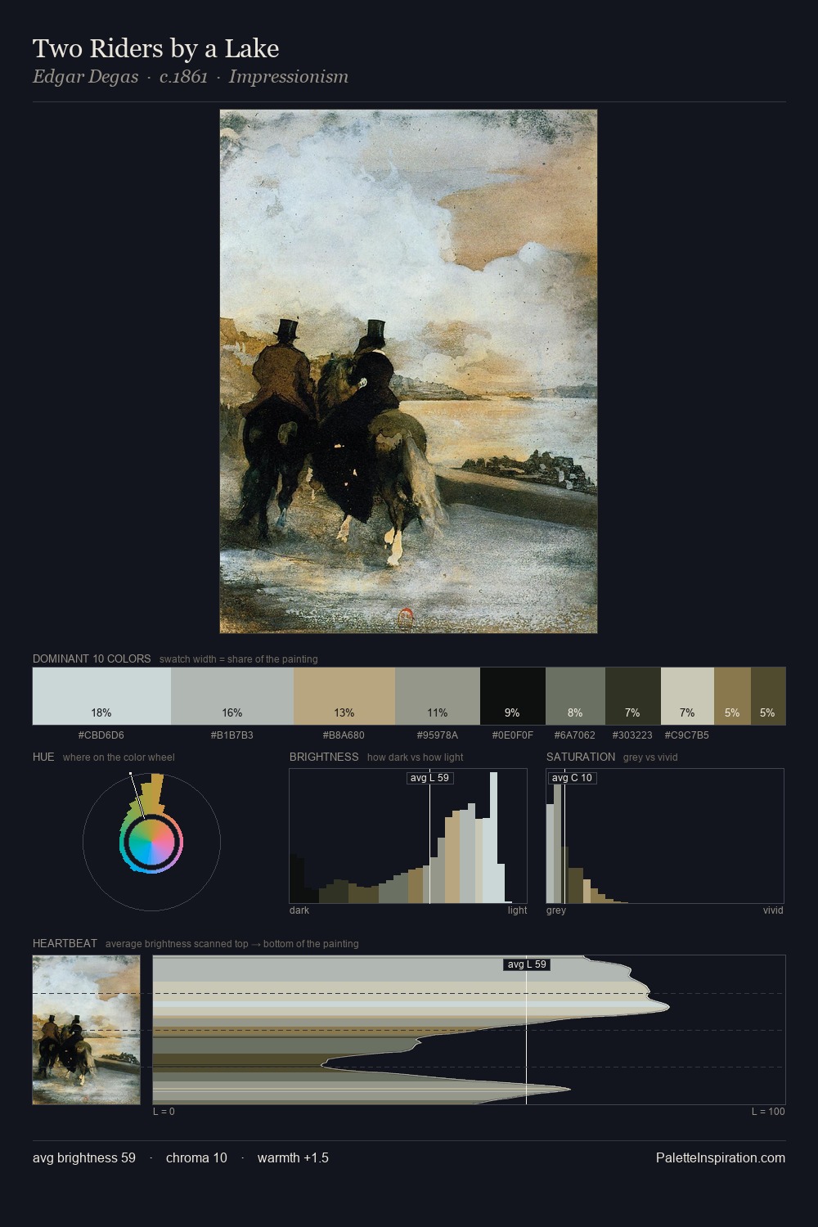Screen dimensions: 818x1227
Task: Click the 'SATURATION' section heading
Action: click(581, 757)
